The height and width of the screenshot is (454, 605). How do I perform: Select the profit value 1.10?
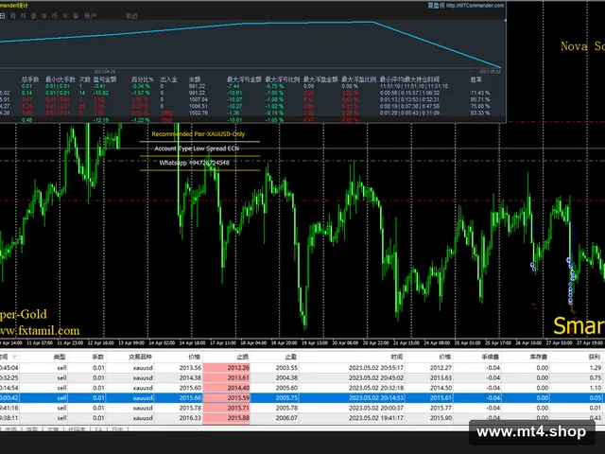click(596, 388)
